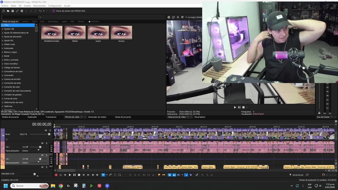Viewport: 338px width, 190px height.
Task: Click the video output FX icon in preview
Action: 178,17
